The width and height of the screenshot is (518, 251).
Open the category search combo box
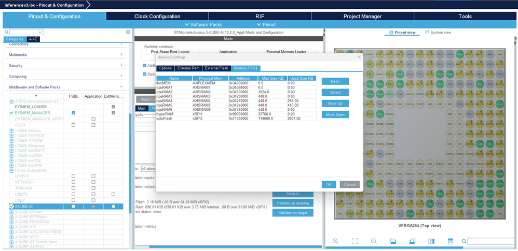pyautogui.click(x=26, y=32)
